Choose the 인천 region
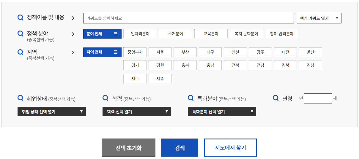The height and width of the screenshot is (159, 359). [x=235, y=52]
